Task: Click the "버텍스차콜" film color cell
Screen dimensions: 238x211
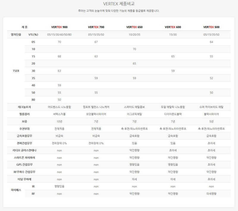Action: coord(59,114)
